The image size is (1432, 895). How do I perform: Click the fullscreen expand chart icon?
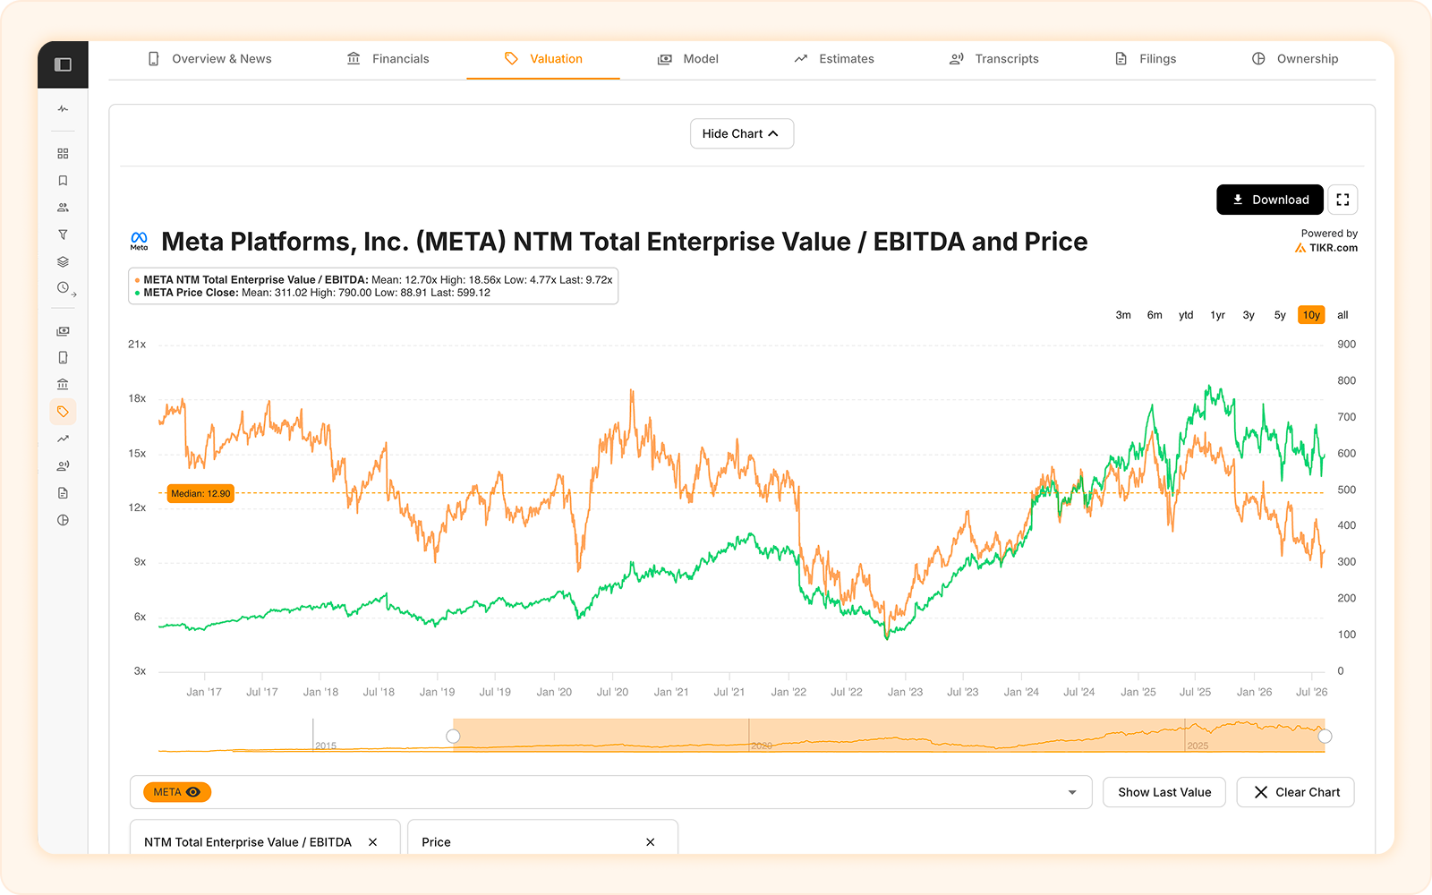1342,200
